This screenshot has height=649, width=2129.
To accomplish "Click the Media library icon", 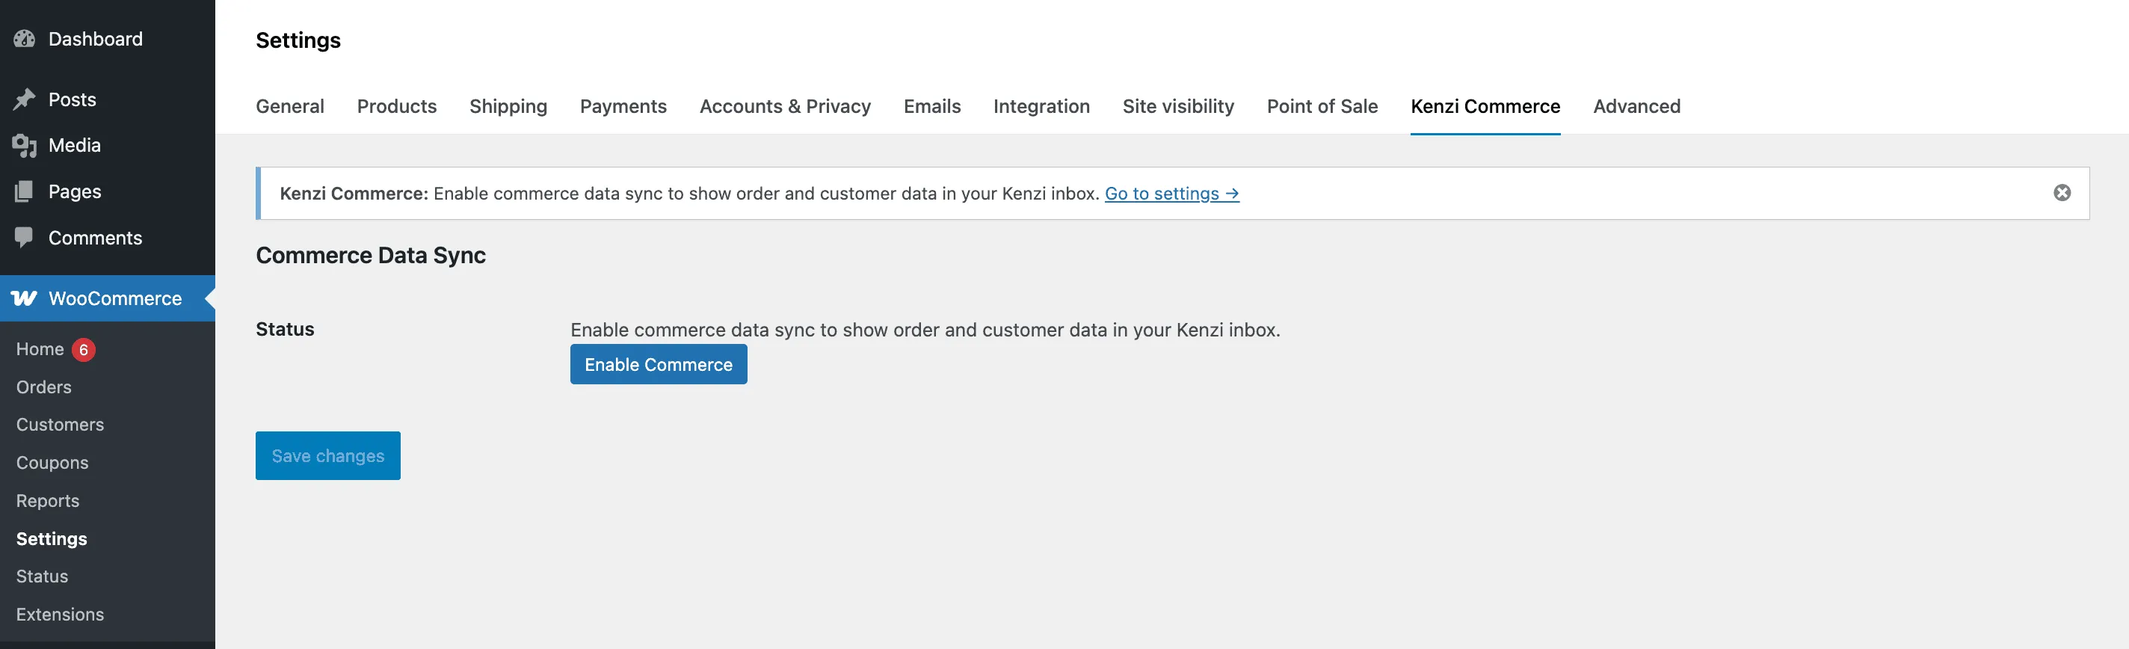I will point(25,146).
